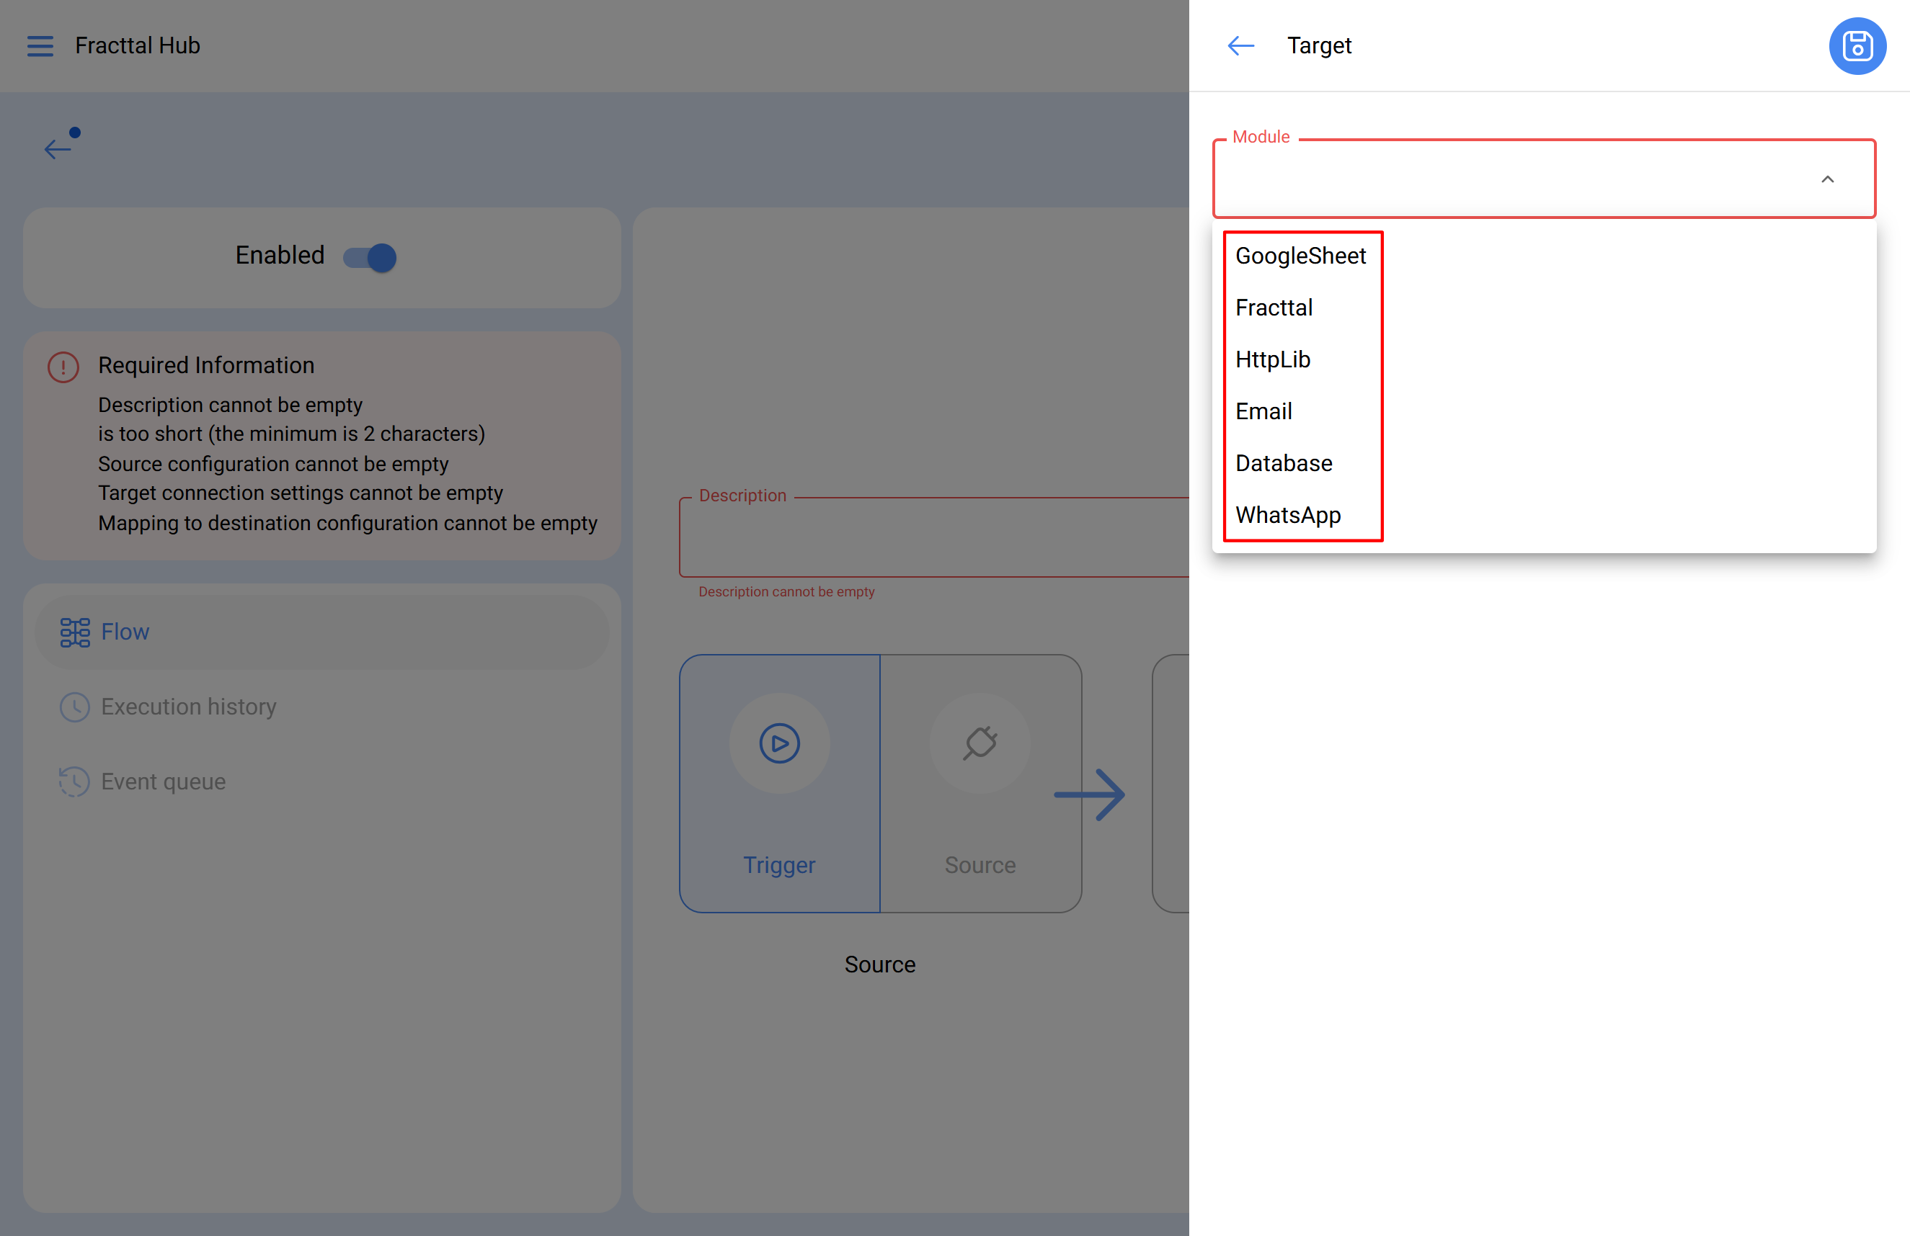Image resolution: width=1910 pixels, height=1236 pixels.
Task: Select the Fracttal module option
Action: 1274,307
